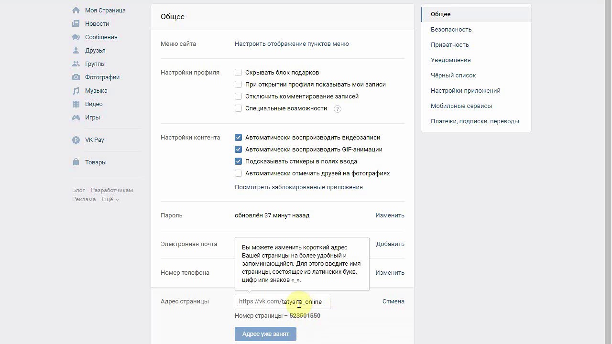The image size is (612, 344).
Task: Click the Messages speech bubble icon
Action: tap(76, 37)
